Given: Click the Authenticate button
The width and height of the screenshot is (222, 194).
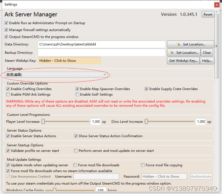Looking at the screenshot, I should (201, 176).
